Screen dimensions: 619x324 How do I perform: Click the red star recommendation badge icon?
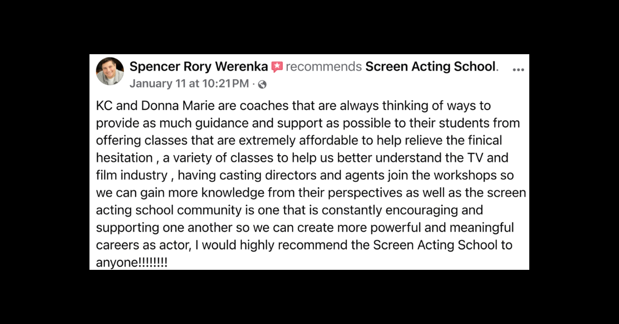[277, 67]
